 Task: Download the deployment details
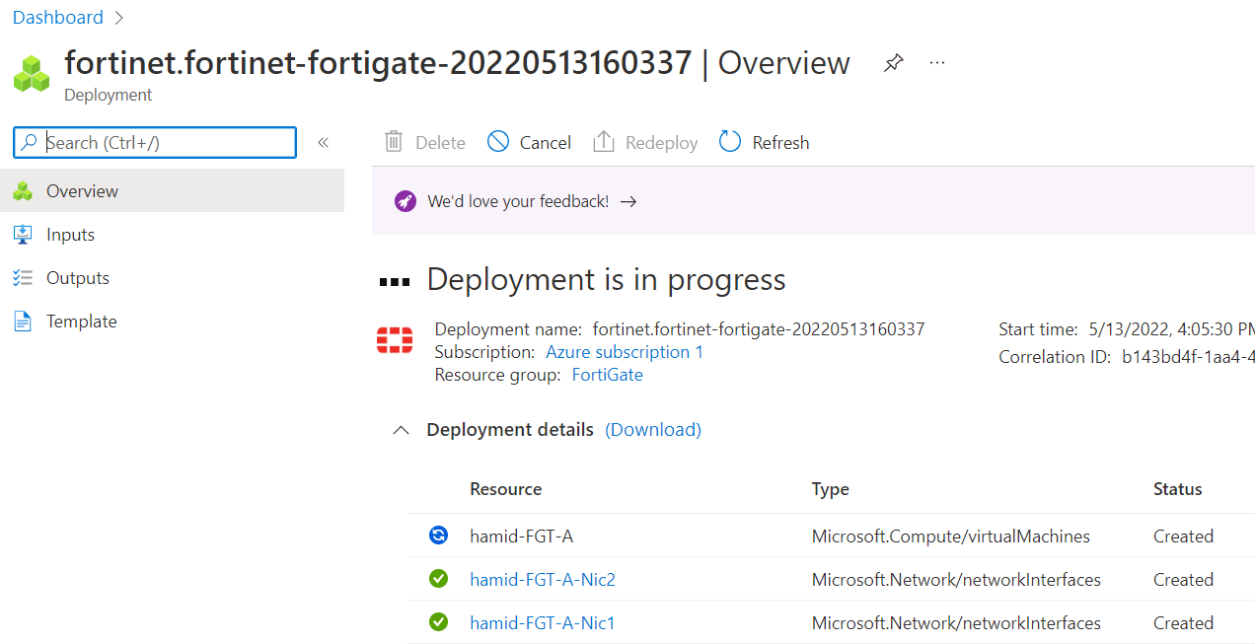[653, 430]
